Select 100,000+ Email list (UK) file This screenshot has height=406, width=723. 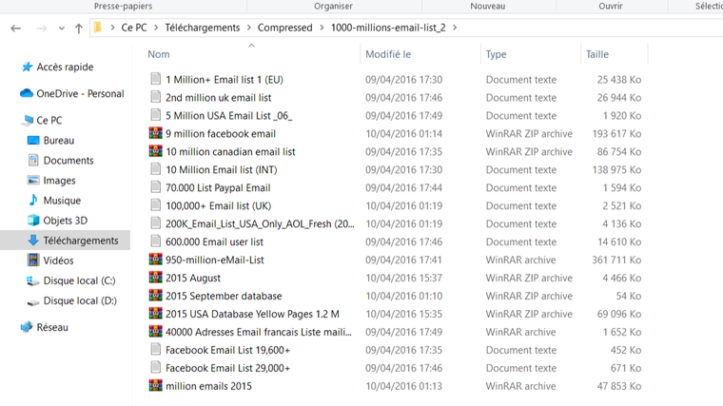pos(218,206)
